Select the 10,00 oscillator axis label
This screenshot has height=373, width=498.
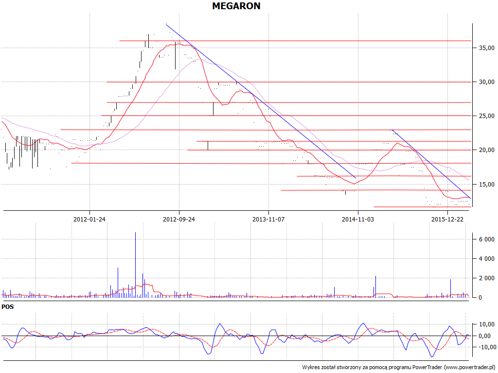[x=487, y=324]
